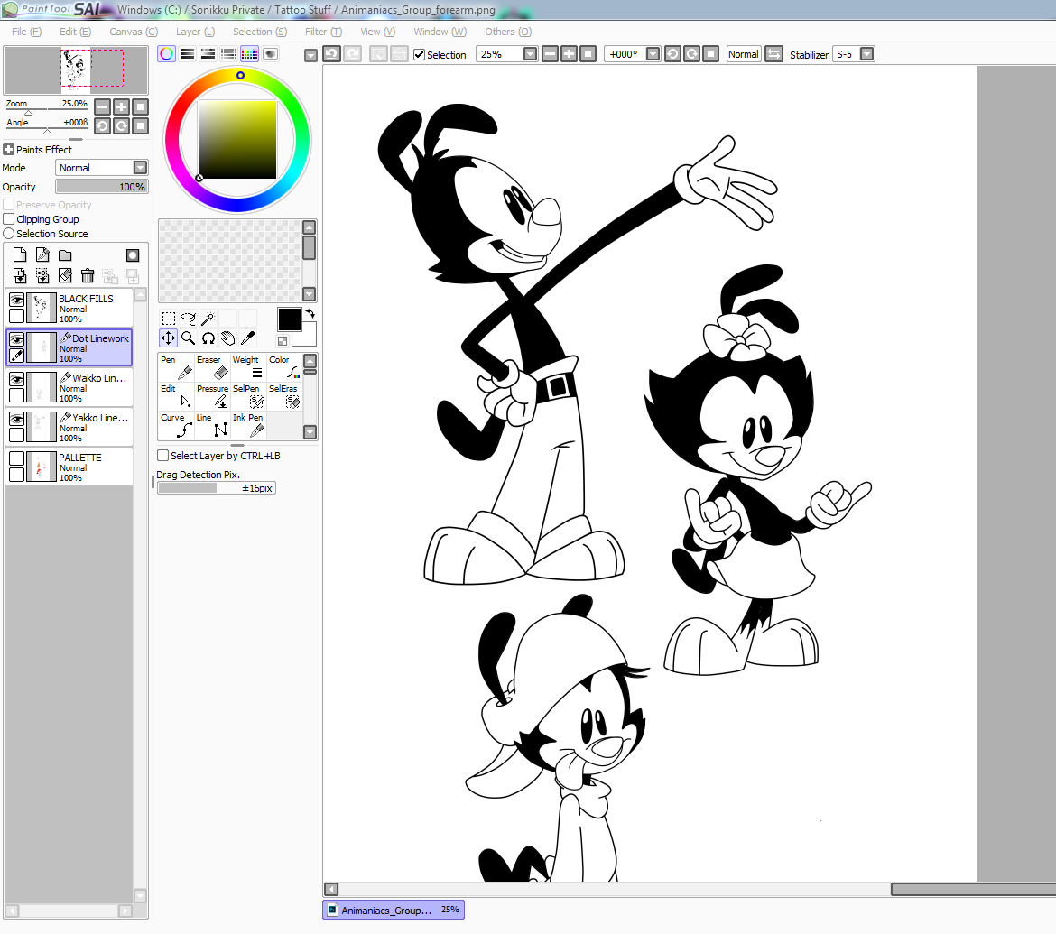Click the layer mask button
Viewport: 1056px width, 934px height.
pyautogui.click(x=133, y=255)
